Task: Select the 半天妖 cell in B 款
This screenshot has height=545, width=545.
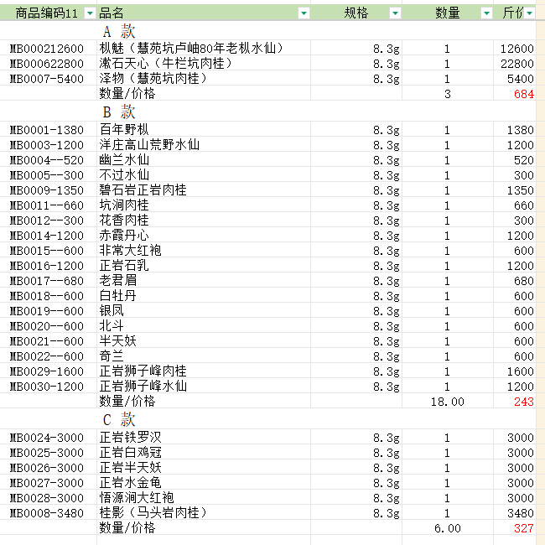Action: coord(204,341)
